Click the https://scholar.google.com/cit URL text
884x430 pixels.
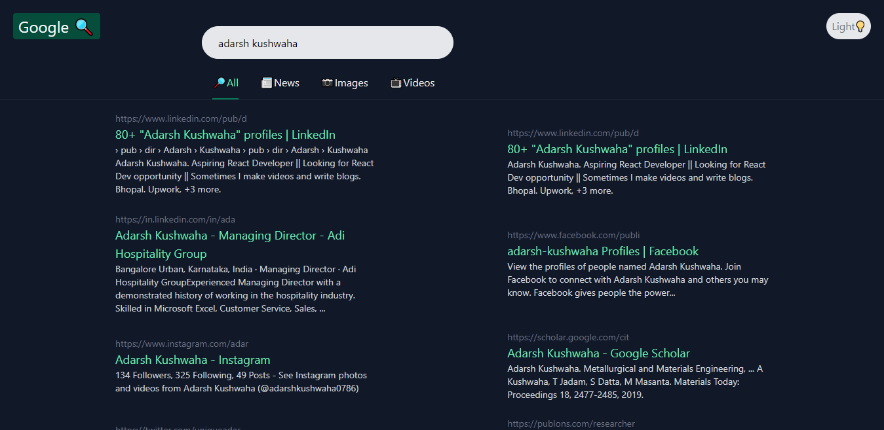point(568,337)
